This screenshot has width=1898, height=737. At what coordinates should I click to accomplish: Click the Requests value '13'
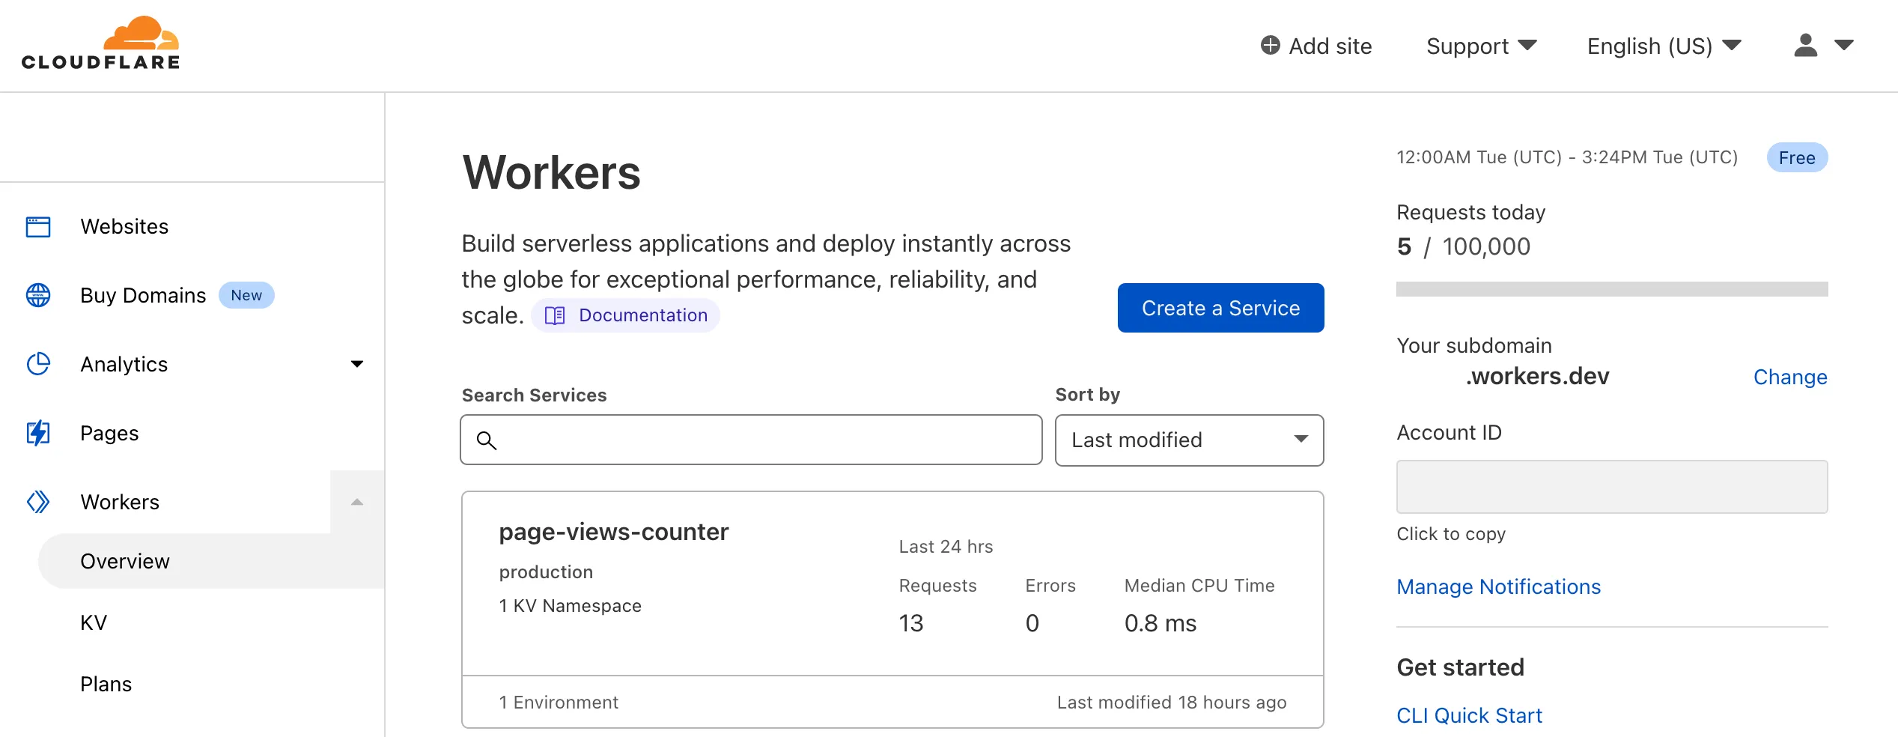point(911,623)
